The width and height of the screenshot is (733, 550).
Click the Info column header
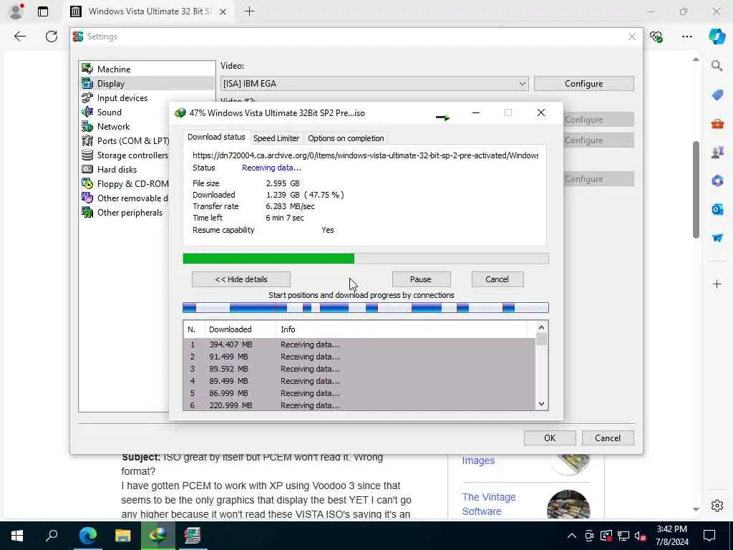[401, 329]
